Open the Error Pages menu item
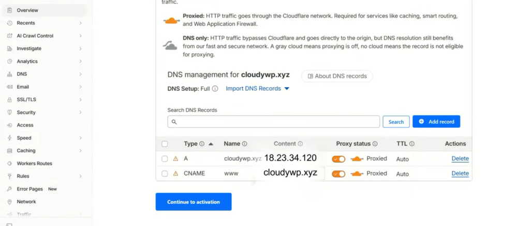This screenshot has width=530, height=226. (45, 189)
